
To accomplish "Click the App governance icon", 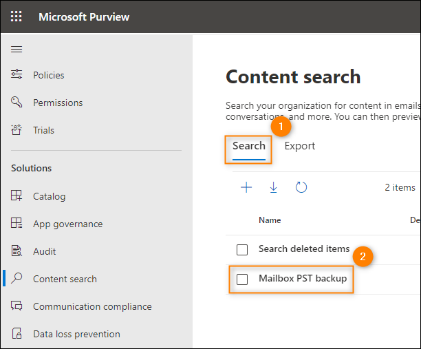I will coord(17,223).
